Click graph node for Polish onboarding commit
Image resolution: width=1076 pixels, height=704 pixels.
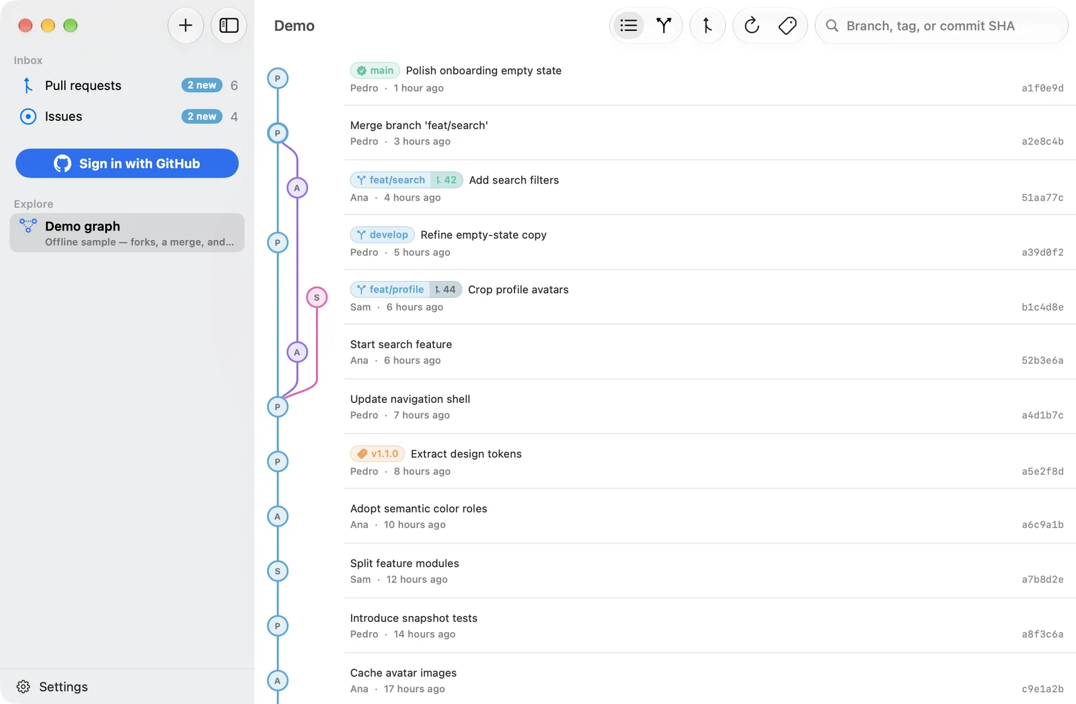[278, 79]
